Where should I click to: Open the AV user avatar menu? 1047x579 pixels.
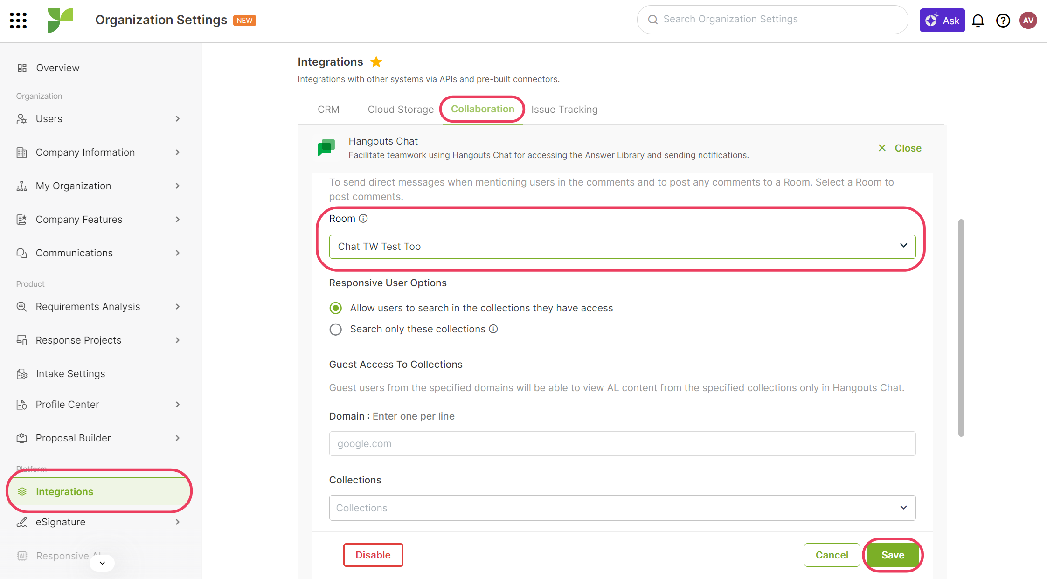(1028, 21)
